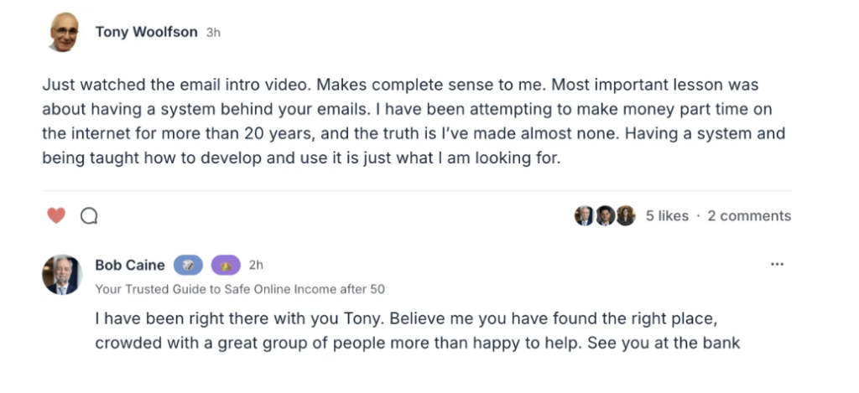Screen dimensions: 859x393
Task: Click the post's 3h timestamp
Action: (213, 33)
